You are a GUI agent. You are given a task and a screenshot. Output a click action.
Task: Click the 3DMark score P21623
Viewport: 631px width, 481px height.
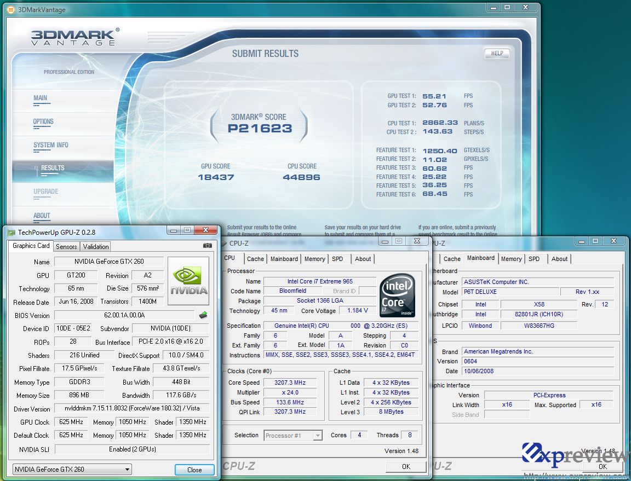click(x=260, y=128)
